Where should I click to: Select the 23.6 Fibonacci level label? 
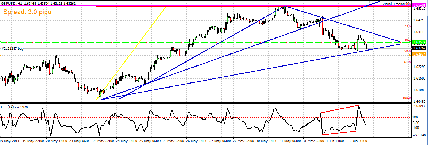(408, 26)
